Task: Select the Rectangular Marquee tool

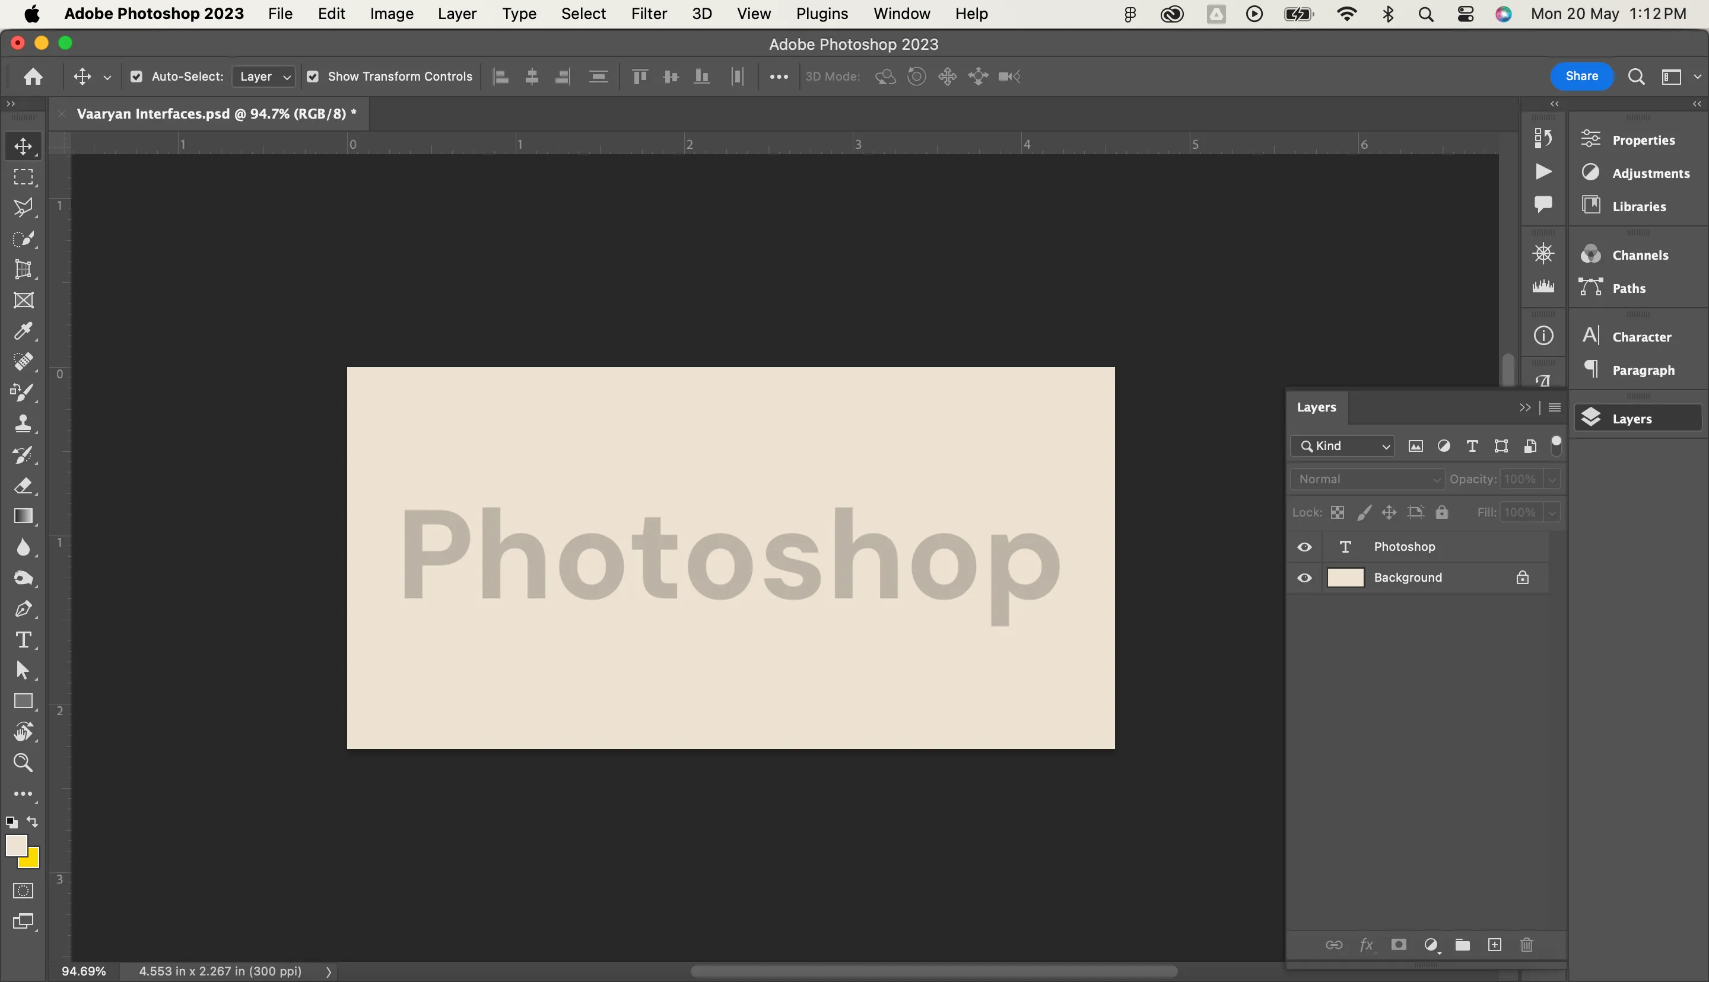Action: [24, 177]
